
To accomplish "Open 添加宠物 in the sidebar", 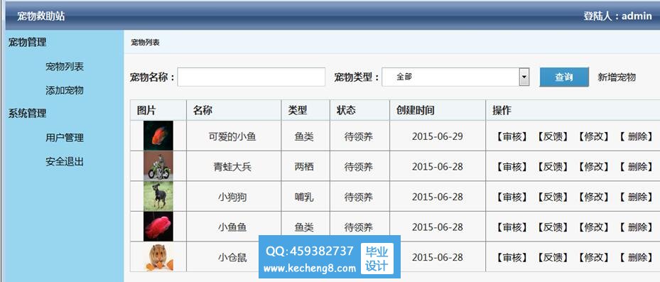I will coord(65,90).
